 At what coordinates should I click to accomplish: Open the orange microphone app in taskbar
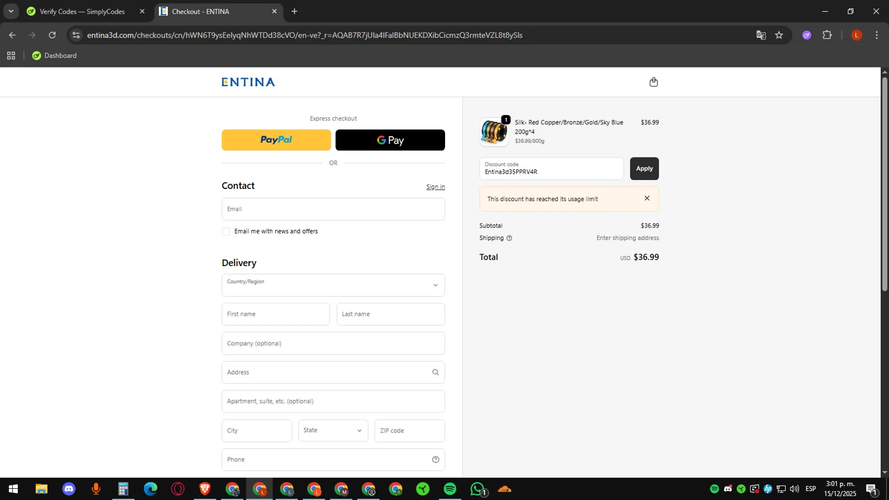click(96, 489)
